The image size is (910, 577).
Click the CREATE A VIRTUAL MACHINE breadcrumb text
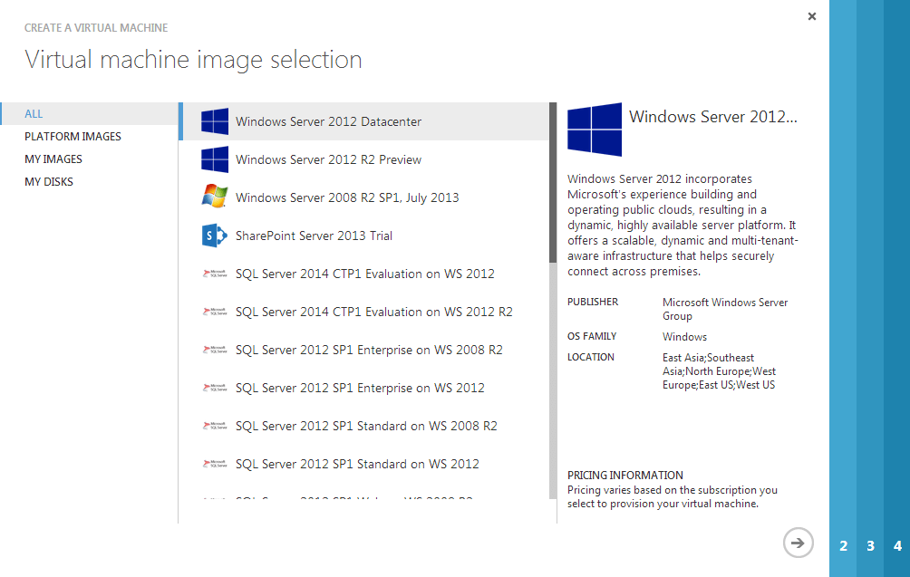pos(96,28)
